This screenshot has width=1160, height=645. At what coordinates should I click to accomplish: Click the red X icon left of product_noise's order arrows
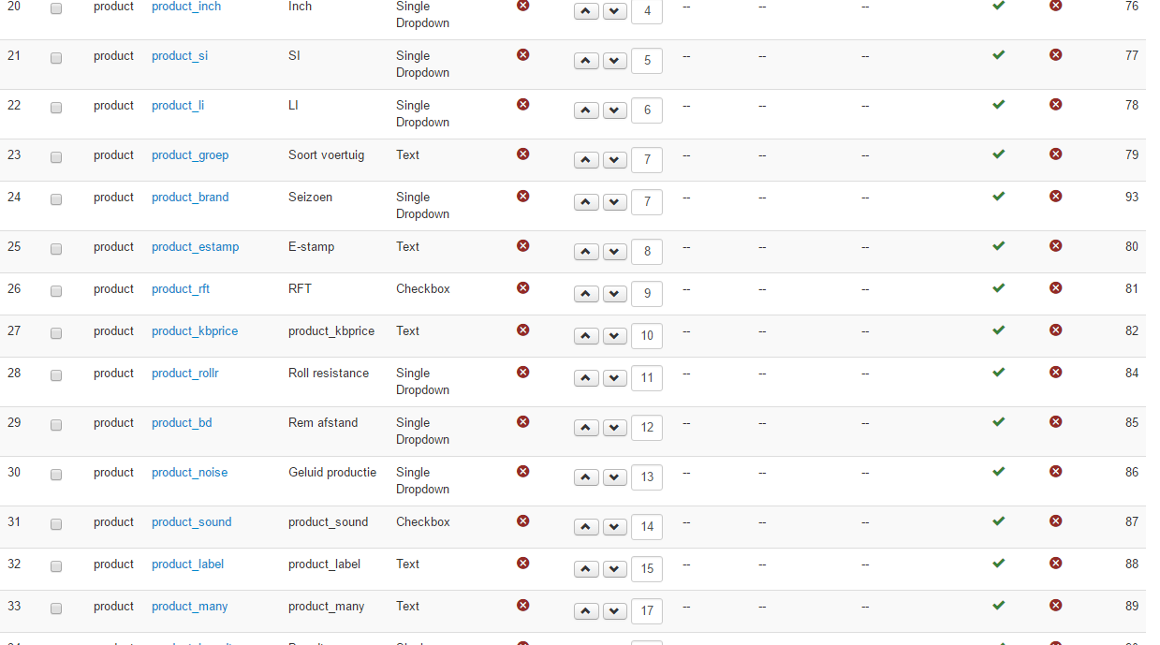(x=523, y=472)
